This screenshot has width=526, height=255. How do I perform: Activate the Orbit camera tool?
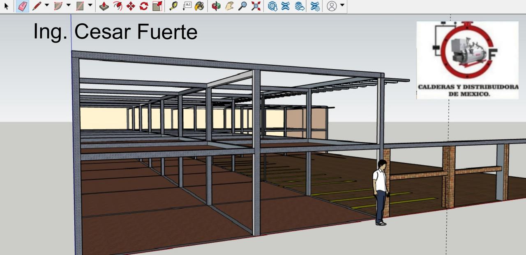point(216,6)
